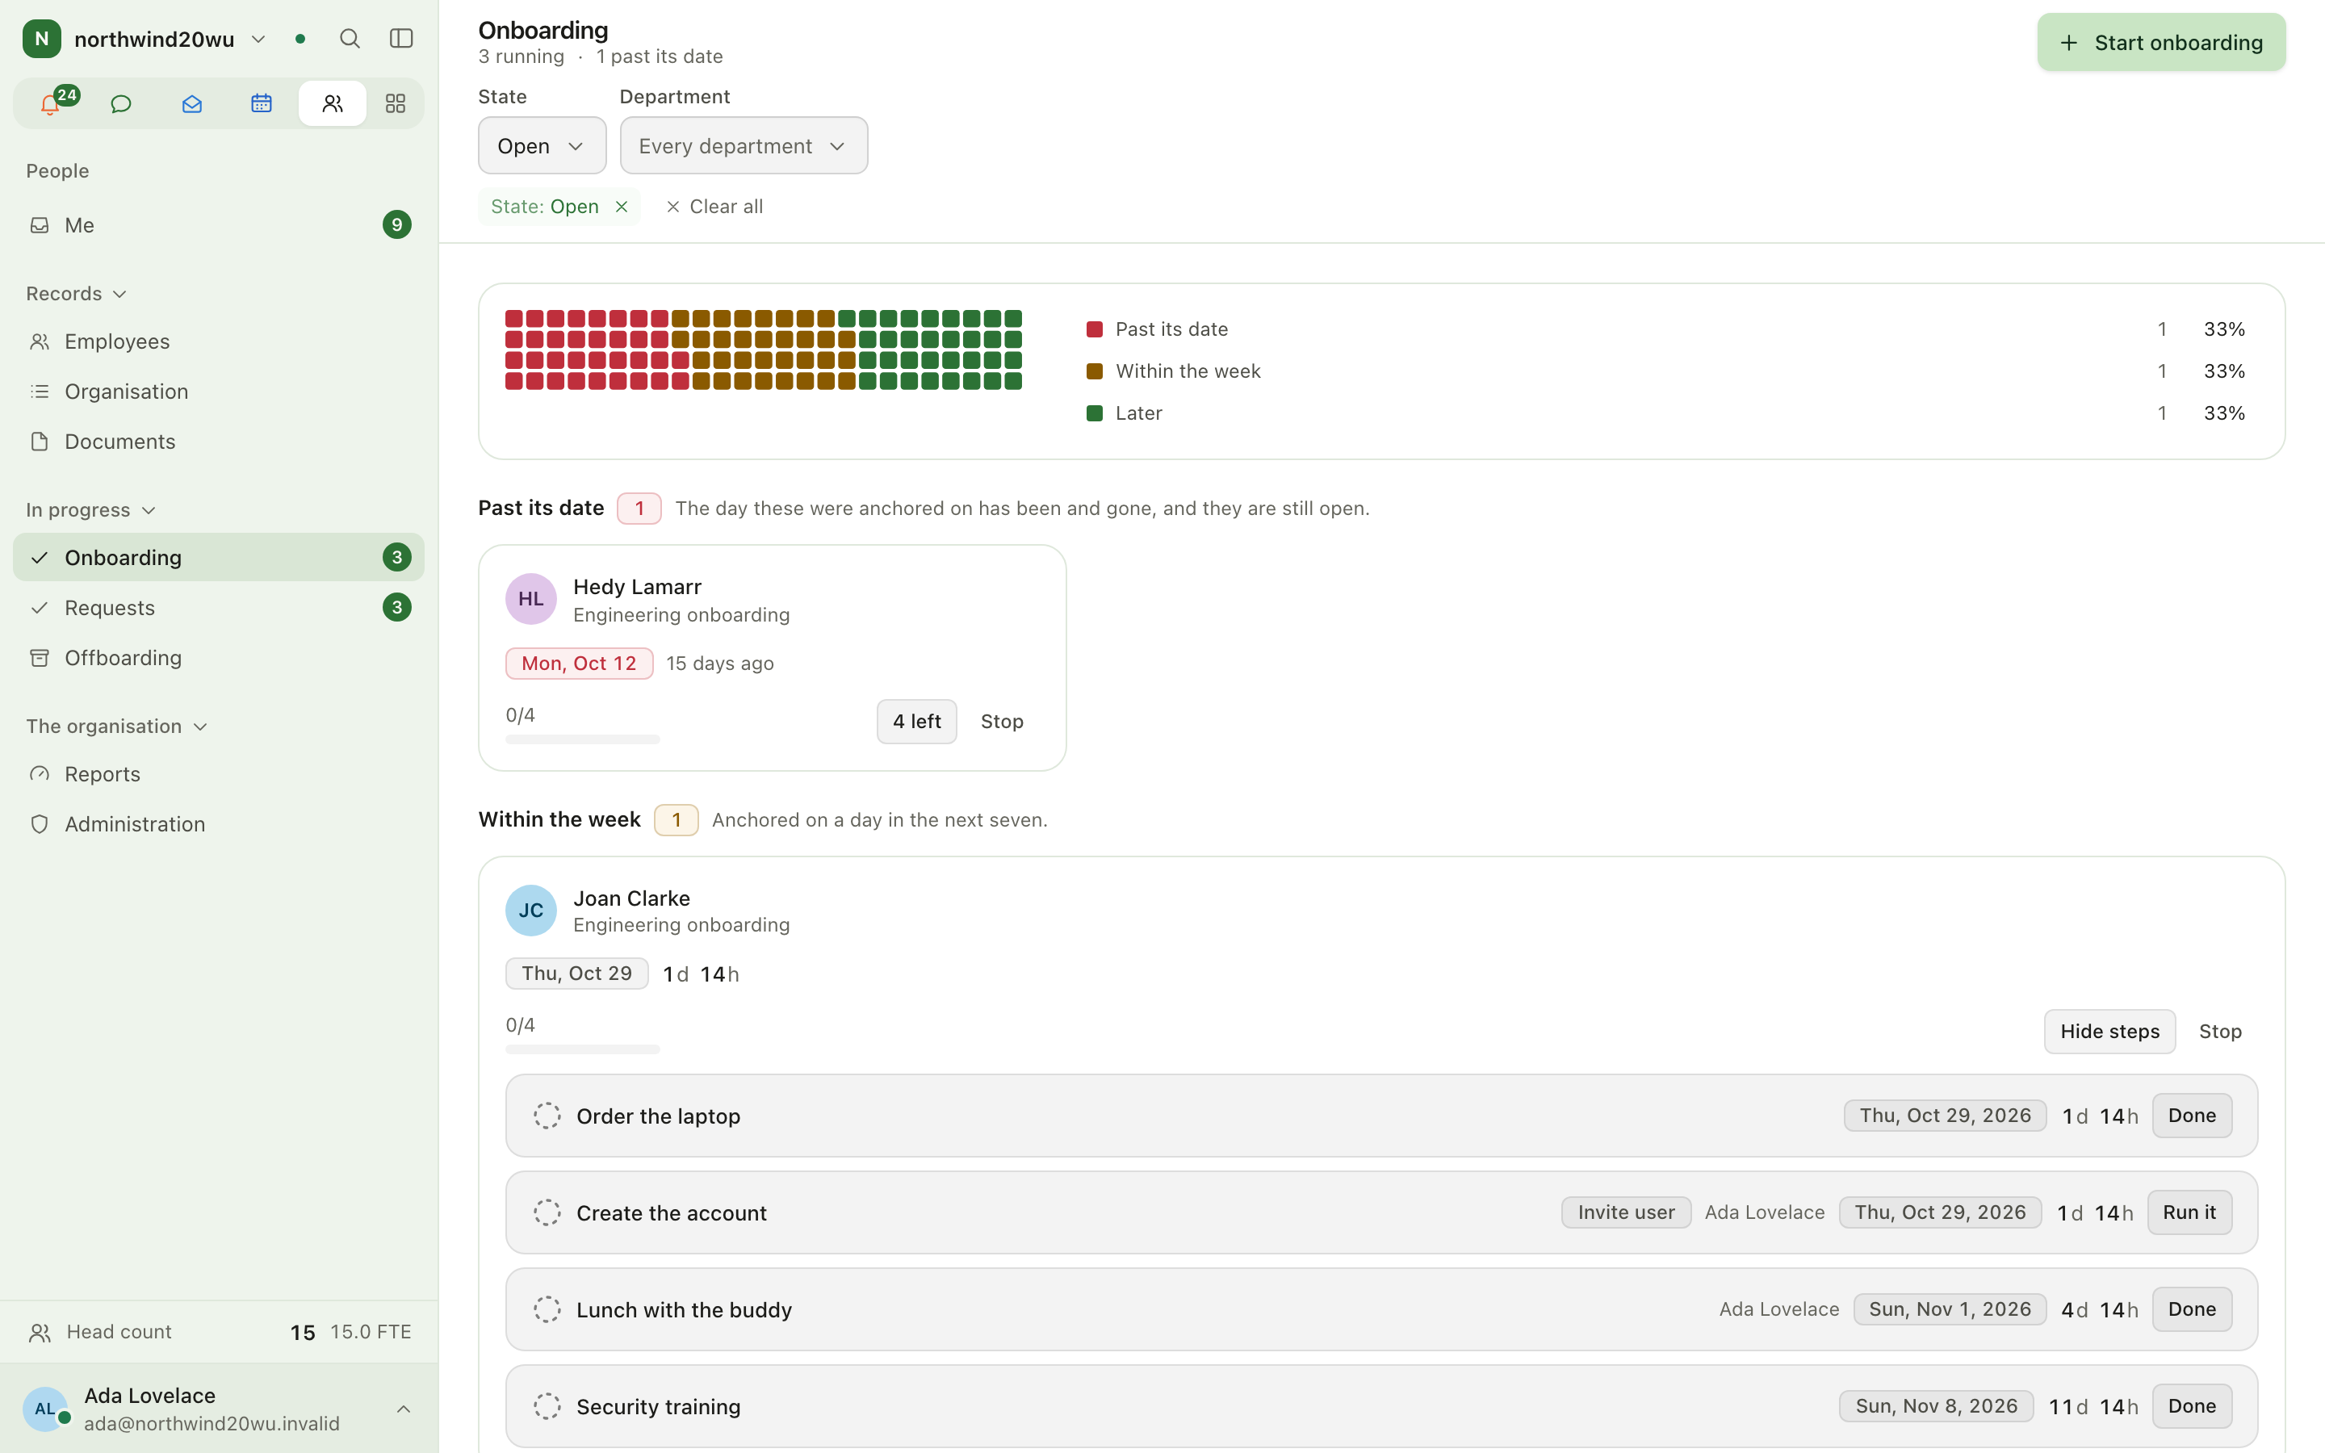Hide steps for Joan Clarke
Image resolution: width=2325 pixels, height=1453 pixels.
[x=2109, y=1031]
